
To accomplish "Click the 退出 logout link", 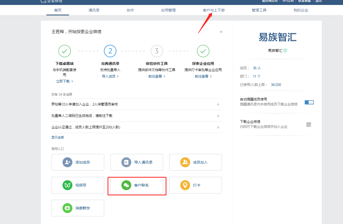I will [319, 1].
